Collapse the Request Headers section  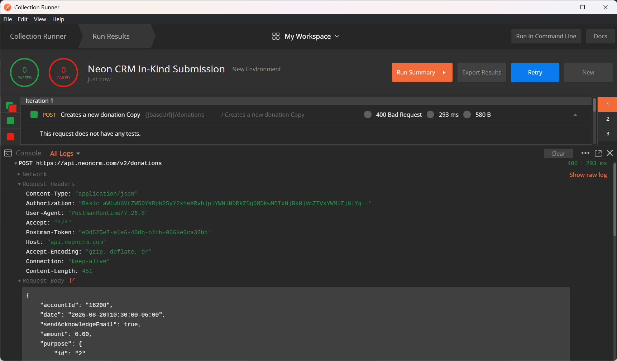[19, 184]
